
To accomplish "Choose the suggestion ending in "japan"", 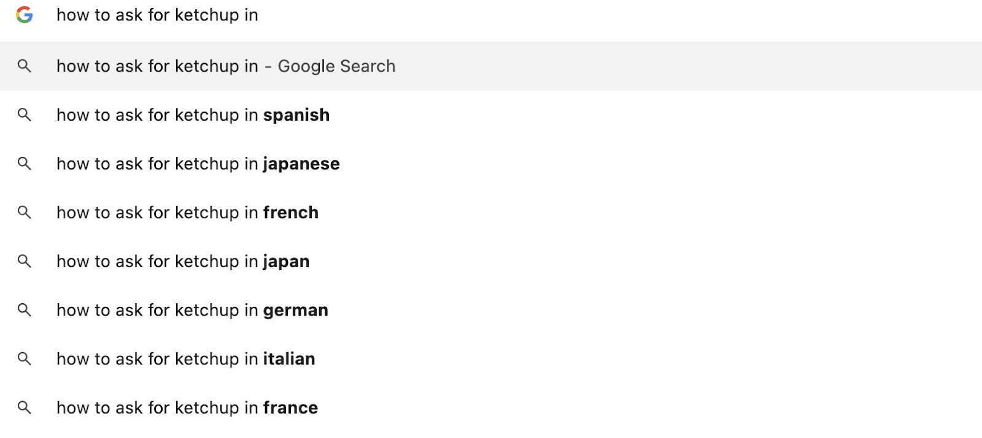I will (183, 262).
